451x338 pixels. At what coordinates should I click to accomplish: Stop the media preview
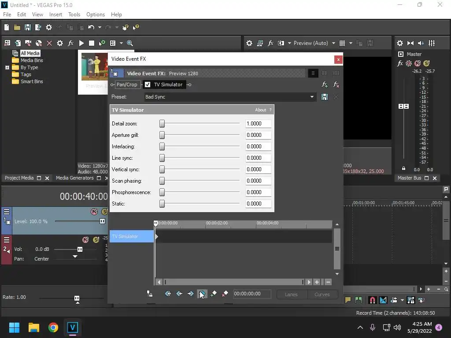[92, 43]
